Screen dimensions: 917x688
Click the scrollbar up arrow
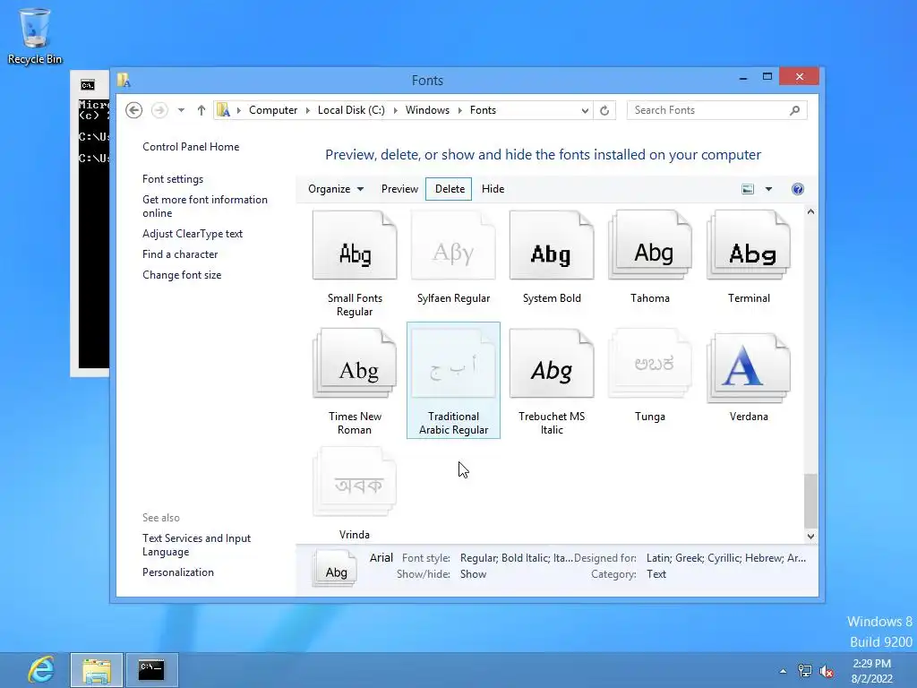point(810,211)
